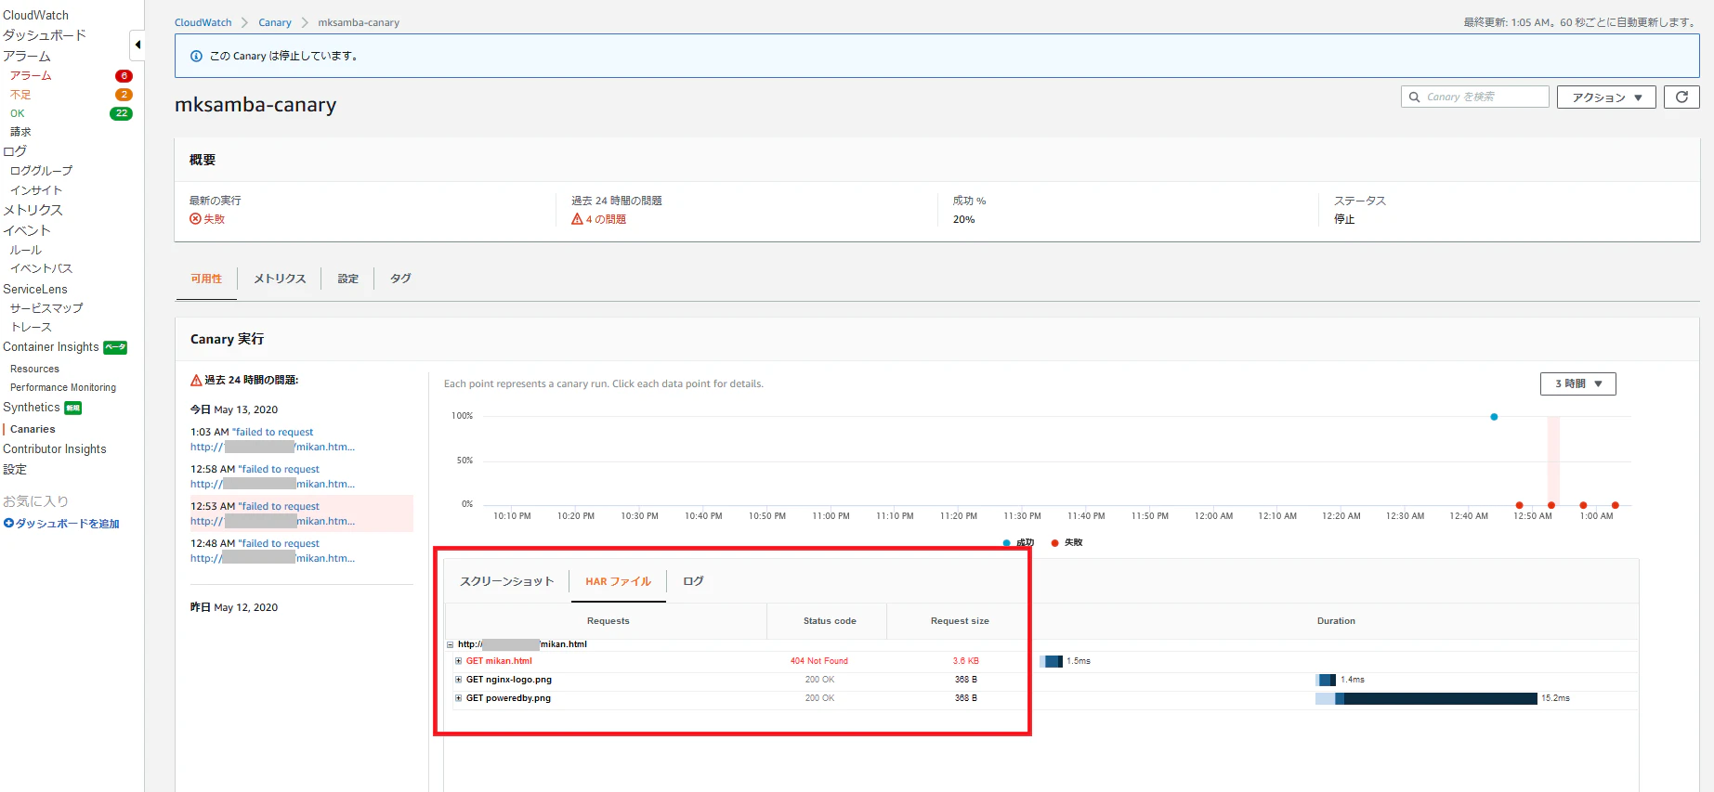Open ロググループ in the sidebar

point(41,171)
